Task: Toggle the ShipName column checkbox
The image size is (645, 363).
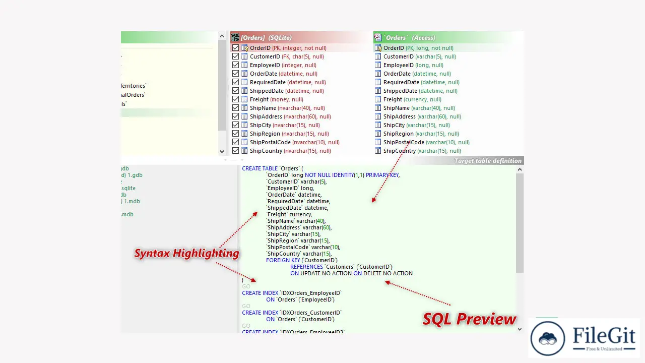Action: click(235, 108)
